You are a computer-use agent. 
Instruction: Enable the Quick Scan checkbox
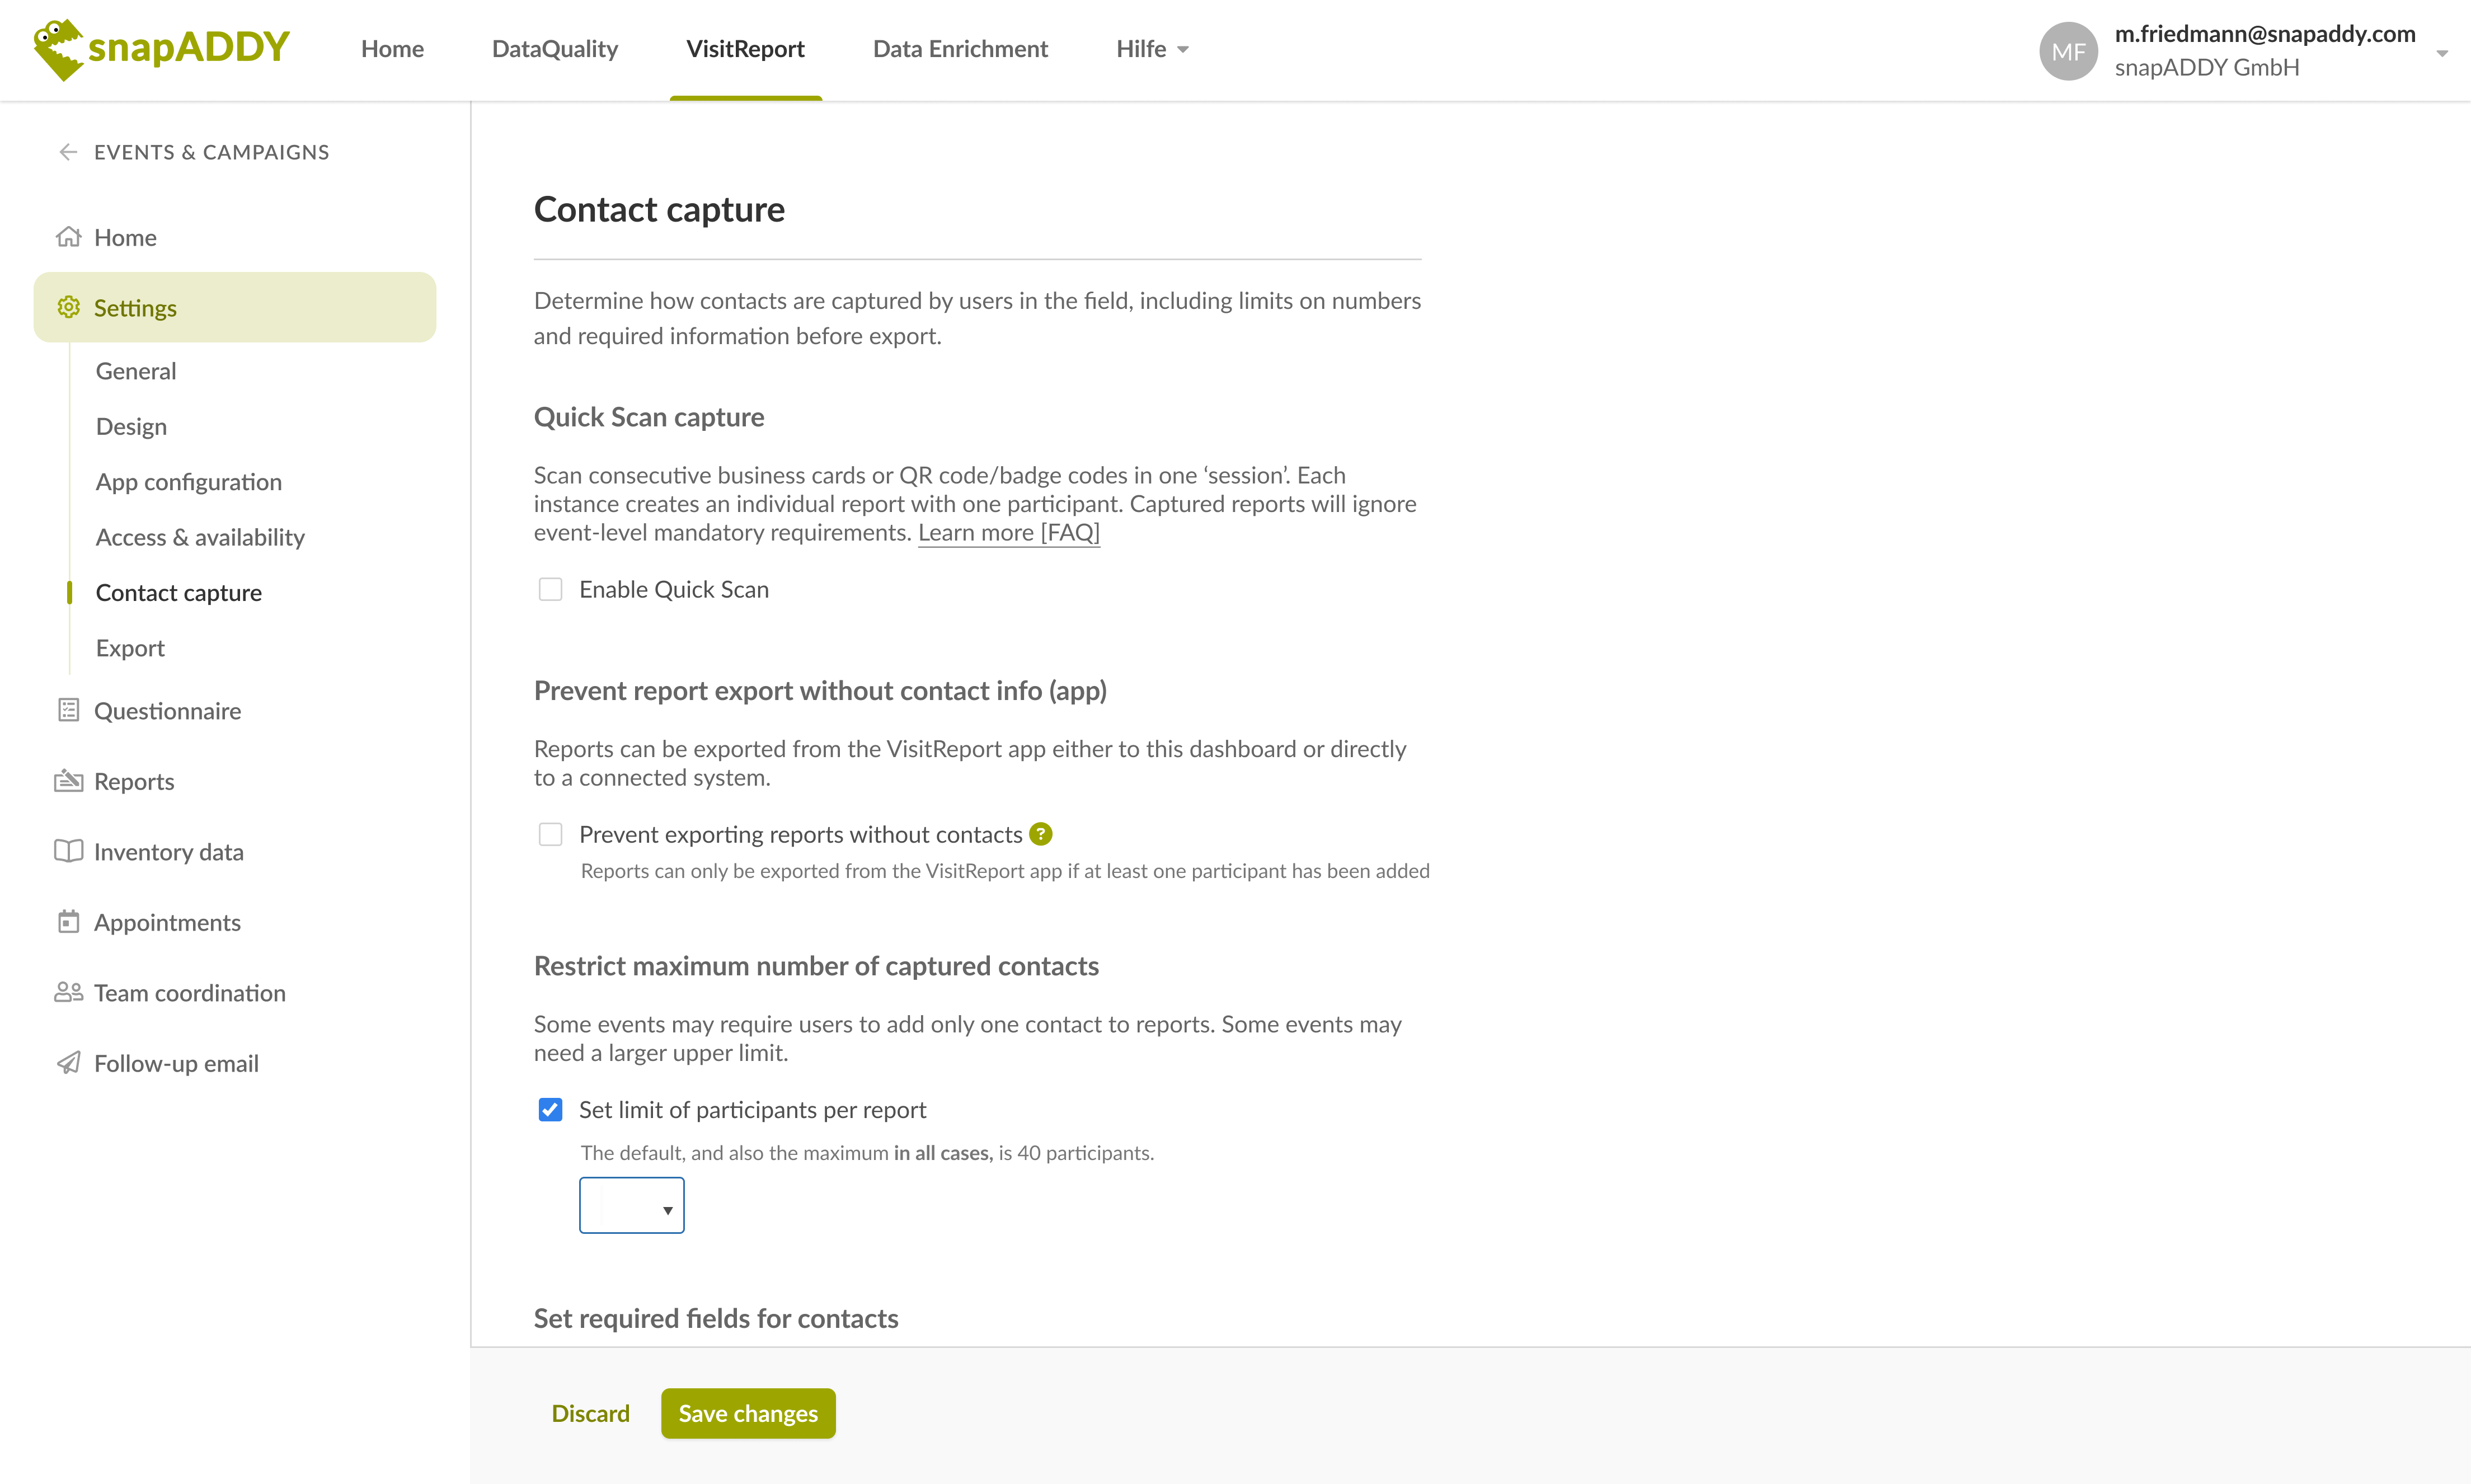click(550, 589)
